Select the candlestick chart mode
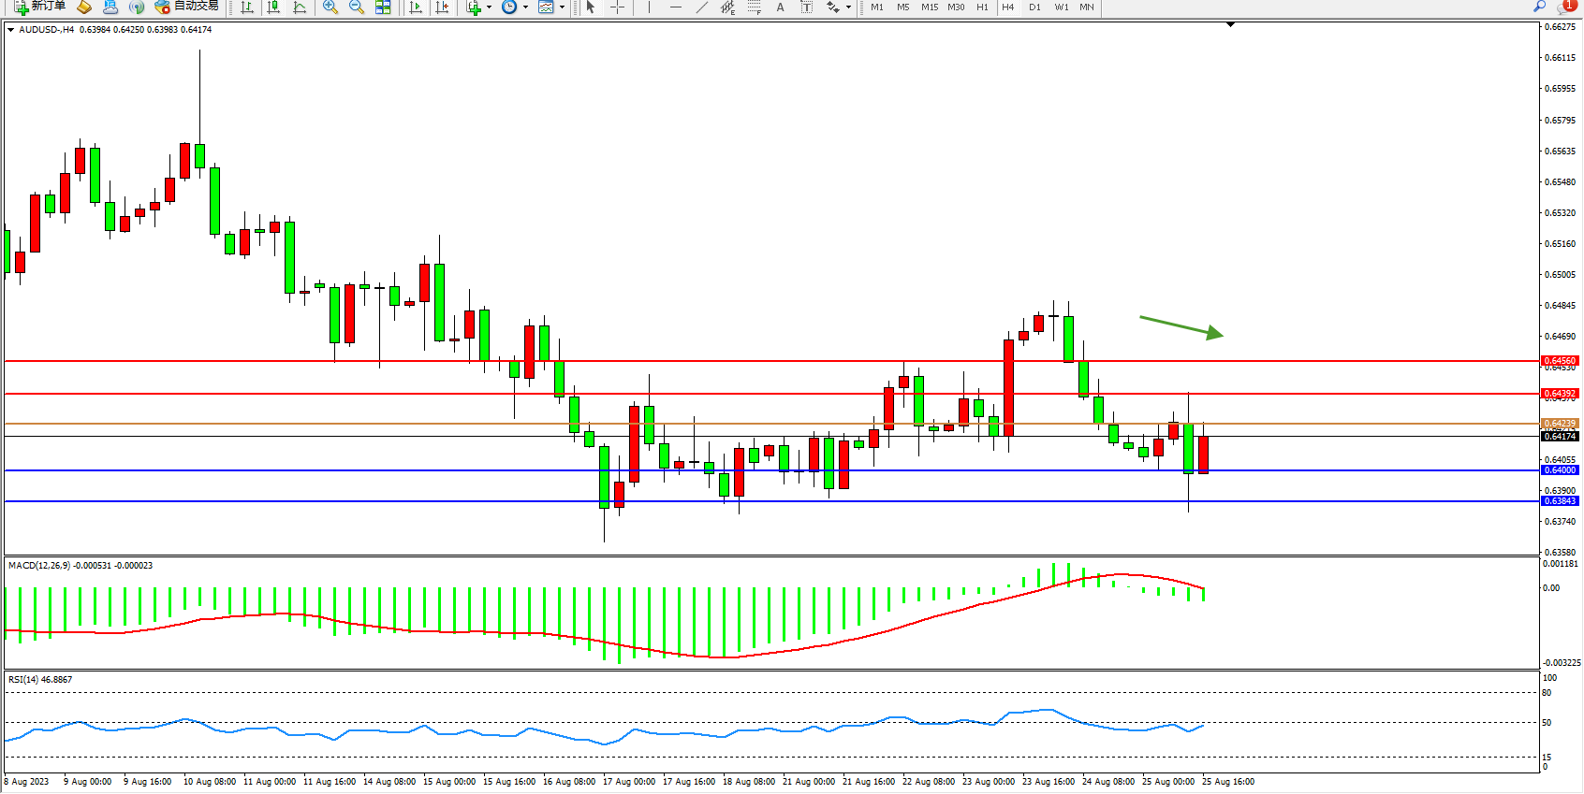Image resolution: width=1584 pixels, height=794 pixels. tap(273, 7)
